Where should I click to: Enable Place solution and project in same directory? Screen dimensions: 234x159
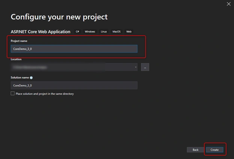13,94
